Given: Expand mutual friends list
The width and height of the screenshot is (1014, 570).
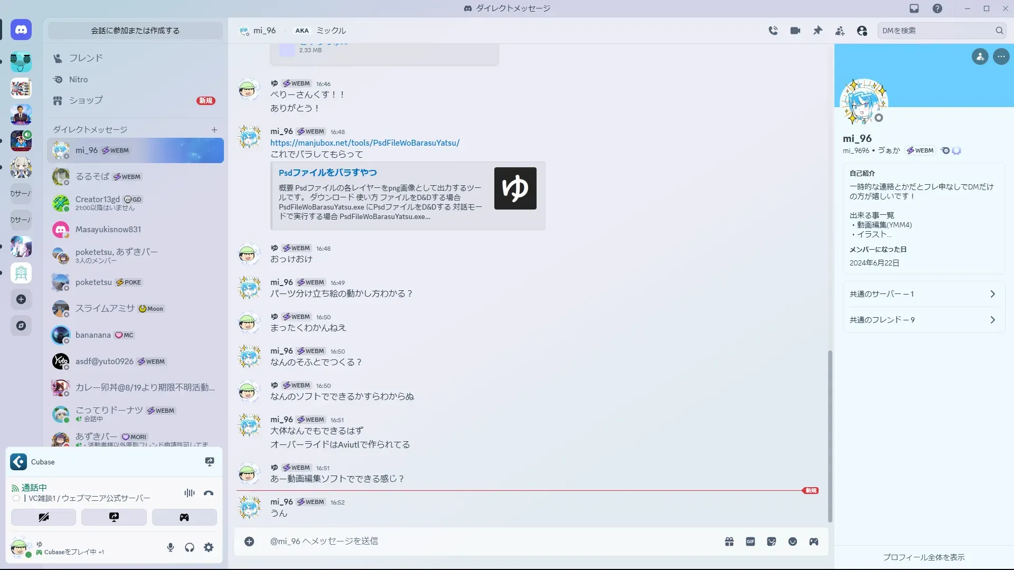Looking at the screenshot, I should coord(923,320).
